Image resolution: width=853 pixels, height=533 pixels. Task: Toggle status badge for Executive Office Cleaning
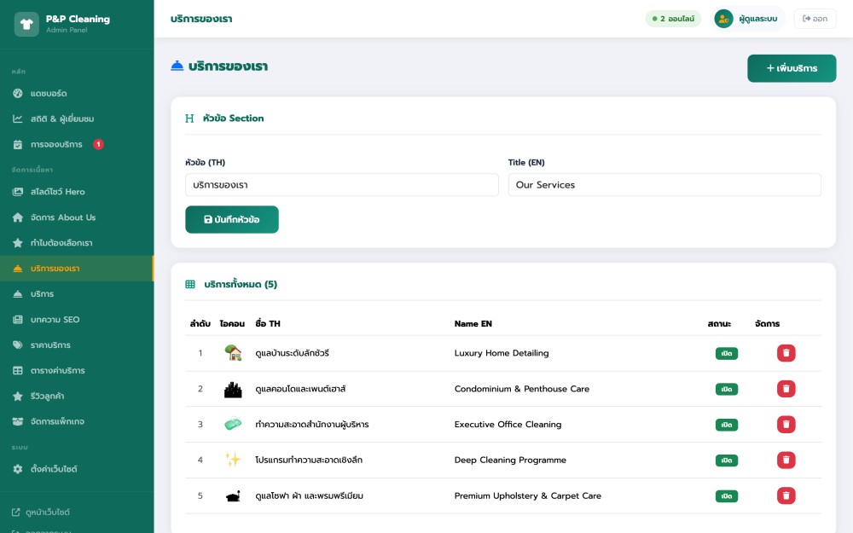click(x=726, y=425)
